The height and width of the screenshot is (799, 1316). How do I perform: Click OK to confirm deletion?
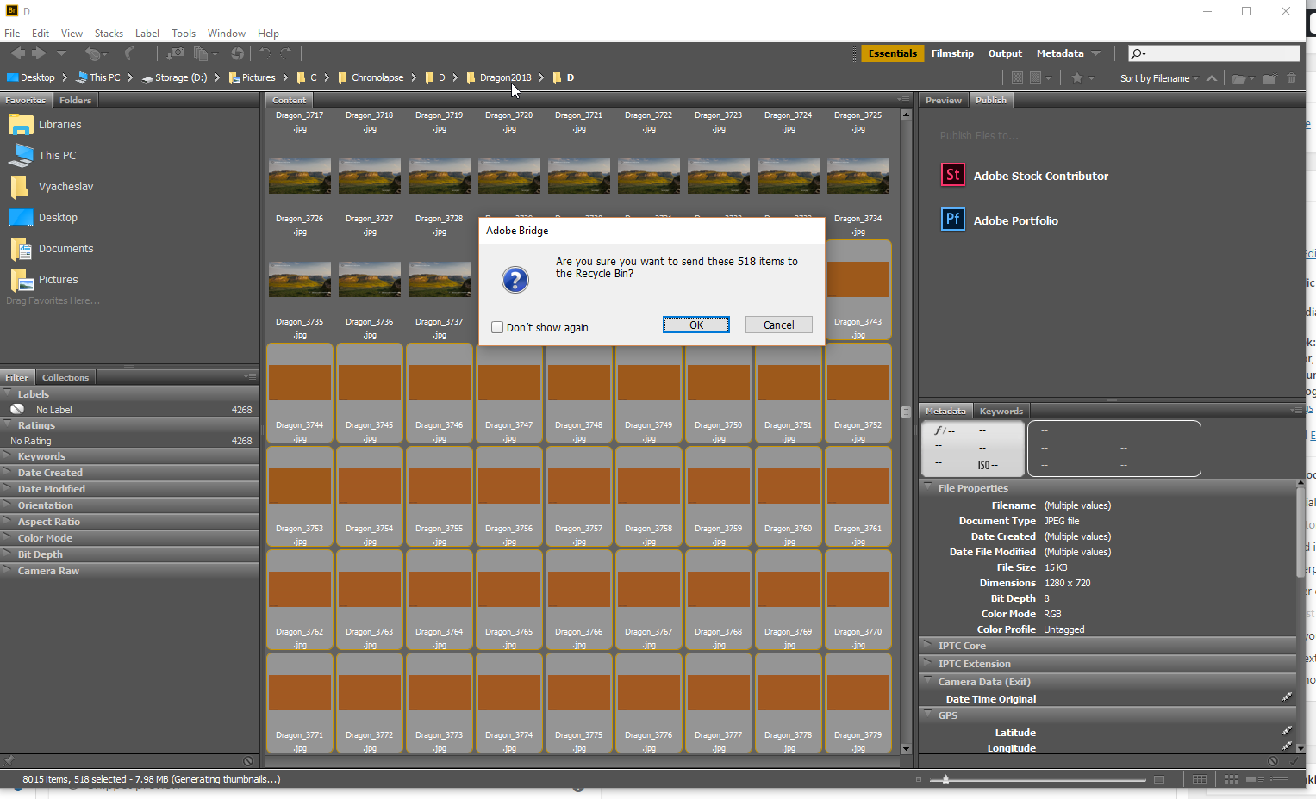[695, 325]
